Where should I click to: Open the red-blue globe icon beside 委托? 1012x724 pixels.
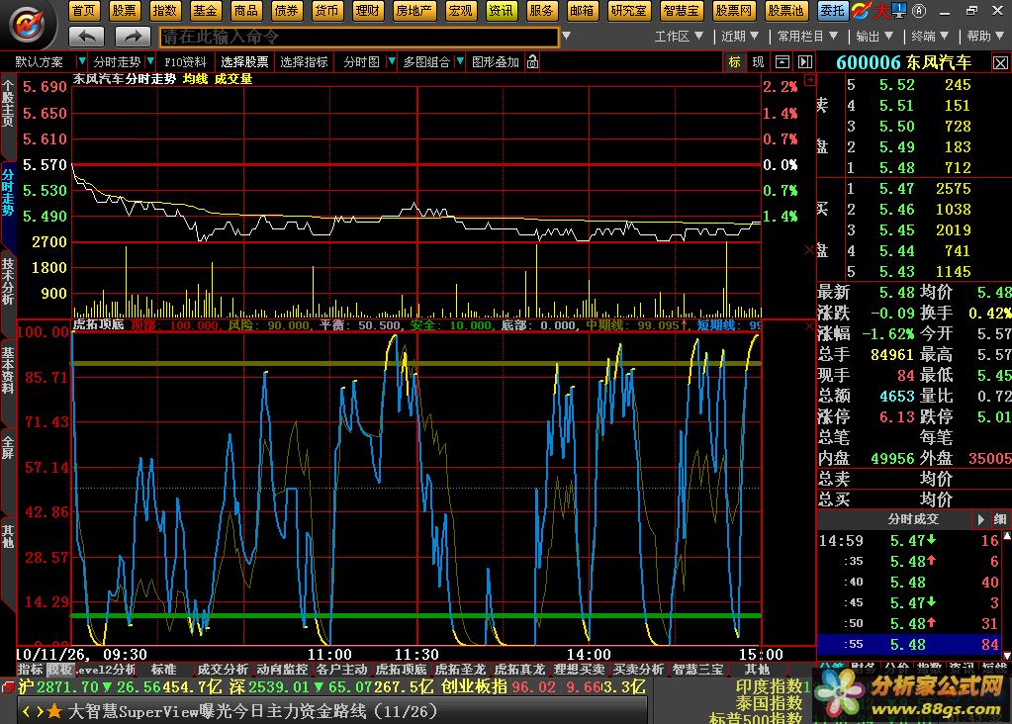pos(860,10)
